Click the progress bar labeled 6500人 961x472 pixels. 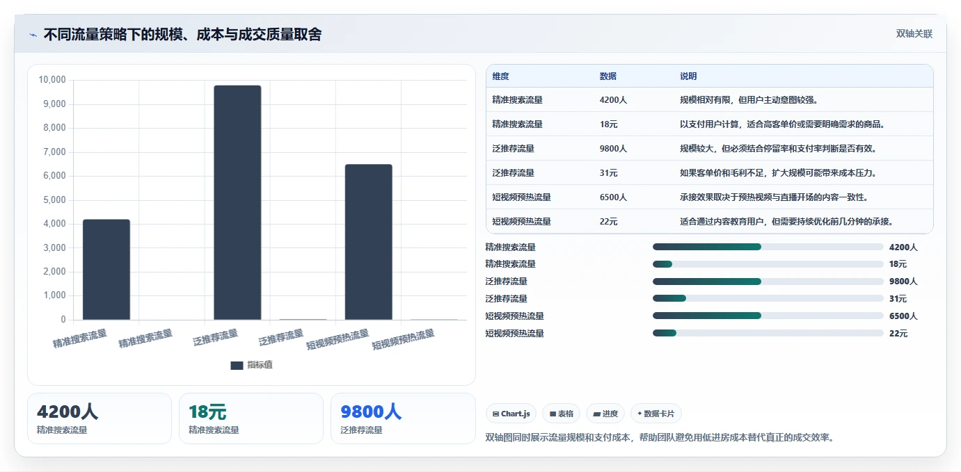click(x=768, y=316)
